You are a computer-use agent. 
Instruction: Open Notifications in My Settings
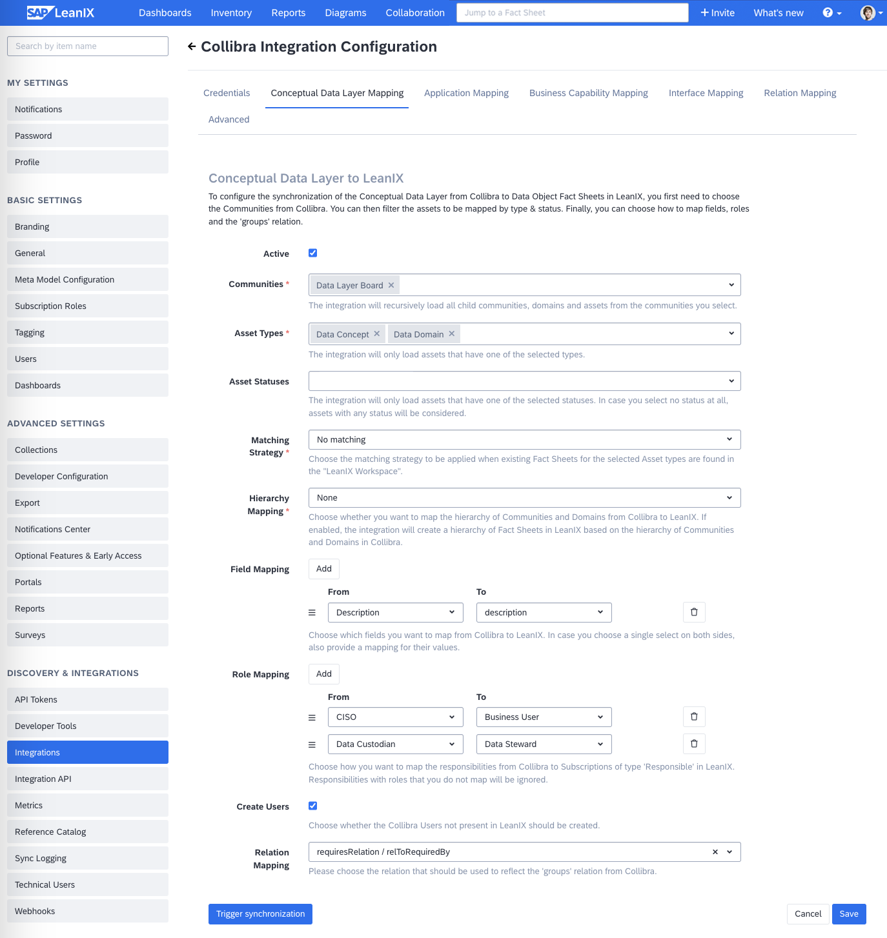(x=88, y=109)
